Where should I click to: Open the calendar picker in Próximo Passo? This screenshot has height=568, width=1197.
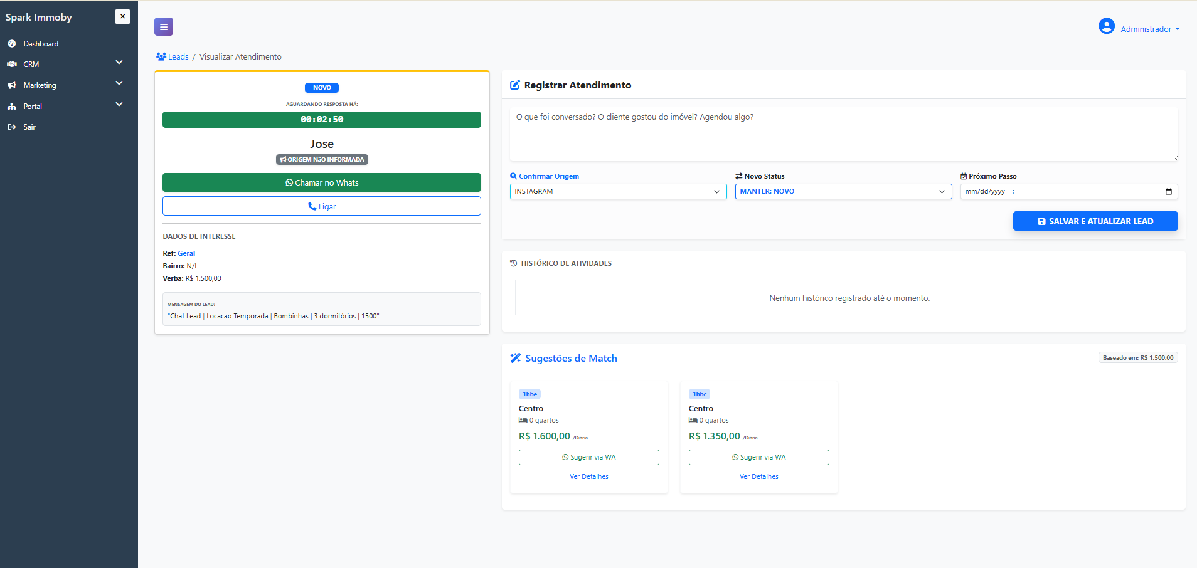tap(1168, 192)
